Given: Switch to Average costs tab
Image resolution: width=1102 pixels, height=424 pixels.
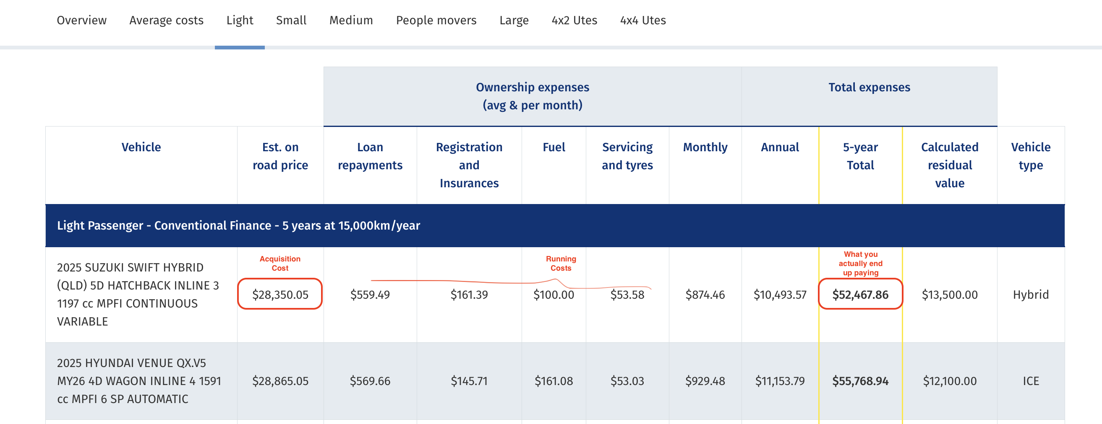Looking at the screenshot, I should 166,20.
